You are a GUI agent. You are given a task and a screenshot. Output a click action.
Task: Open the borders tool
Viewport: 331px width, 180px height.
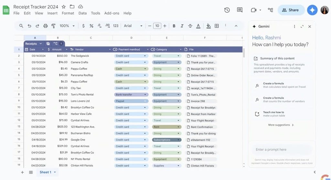coord(217,26)
